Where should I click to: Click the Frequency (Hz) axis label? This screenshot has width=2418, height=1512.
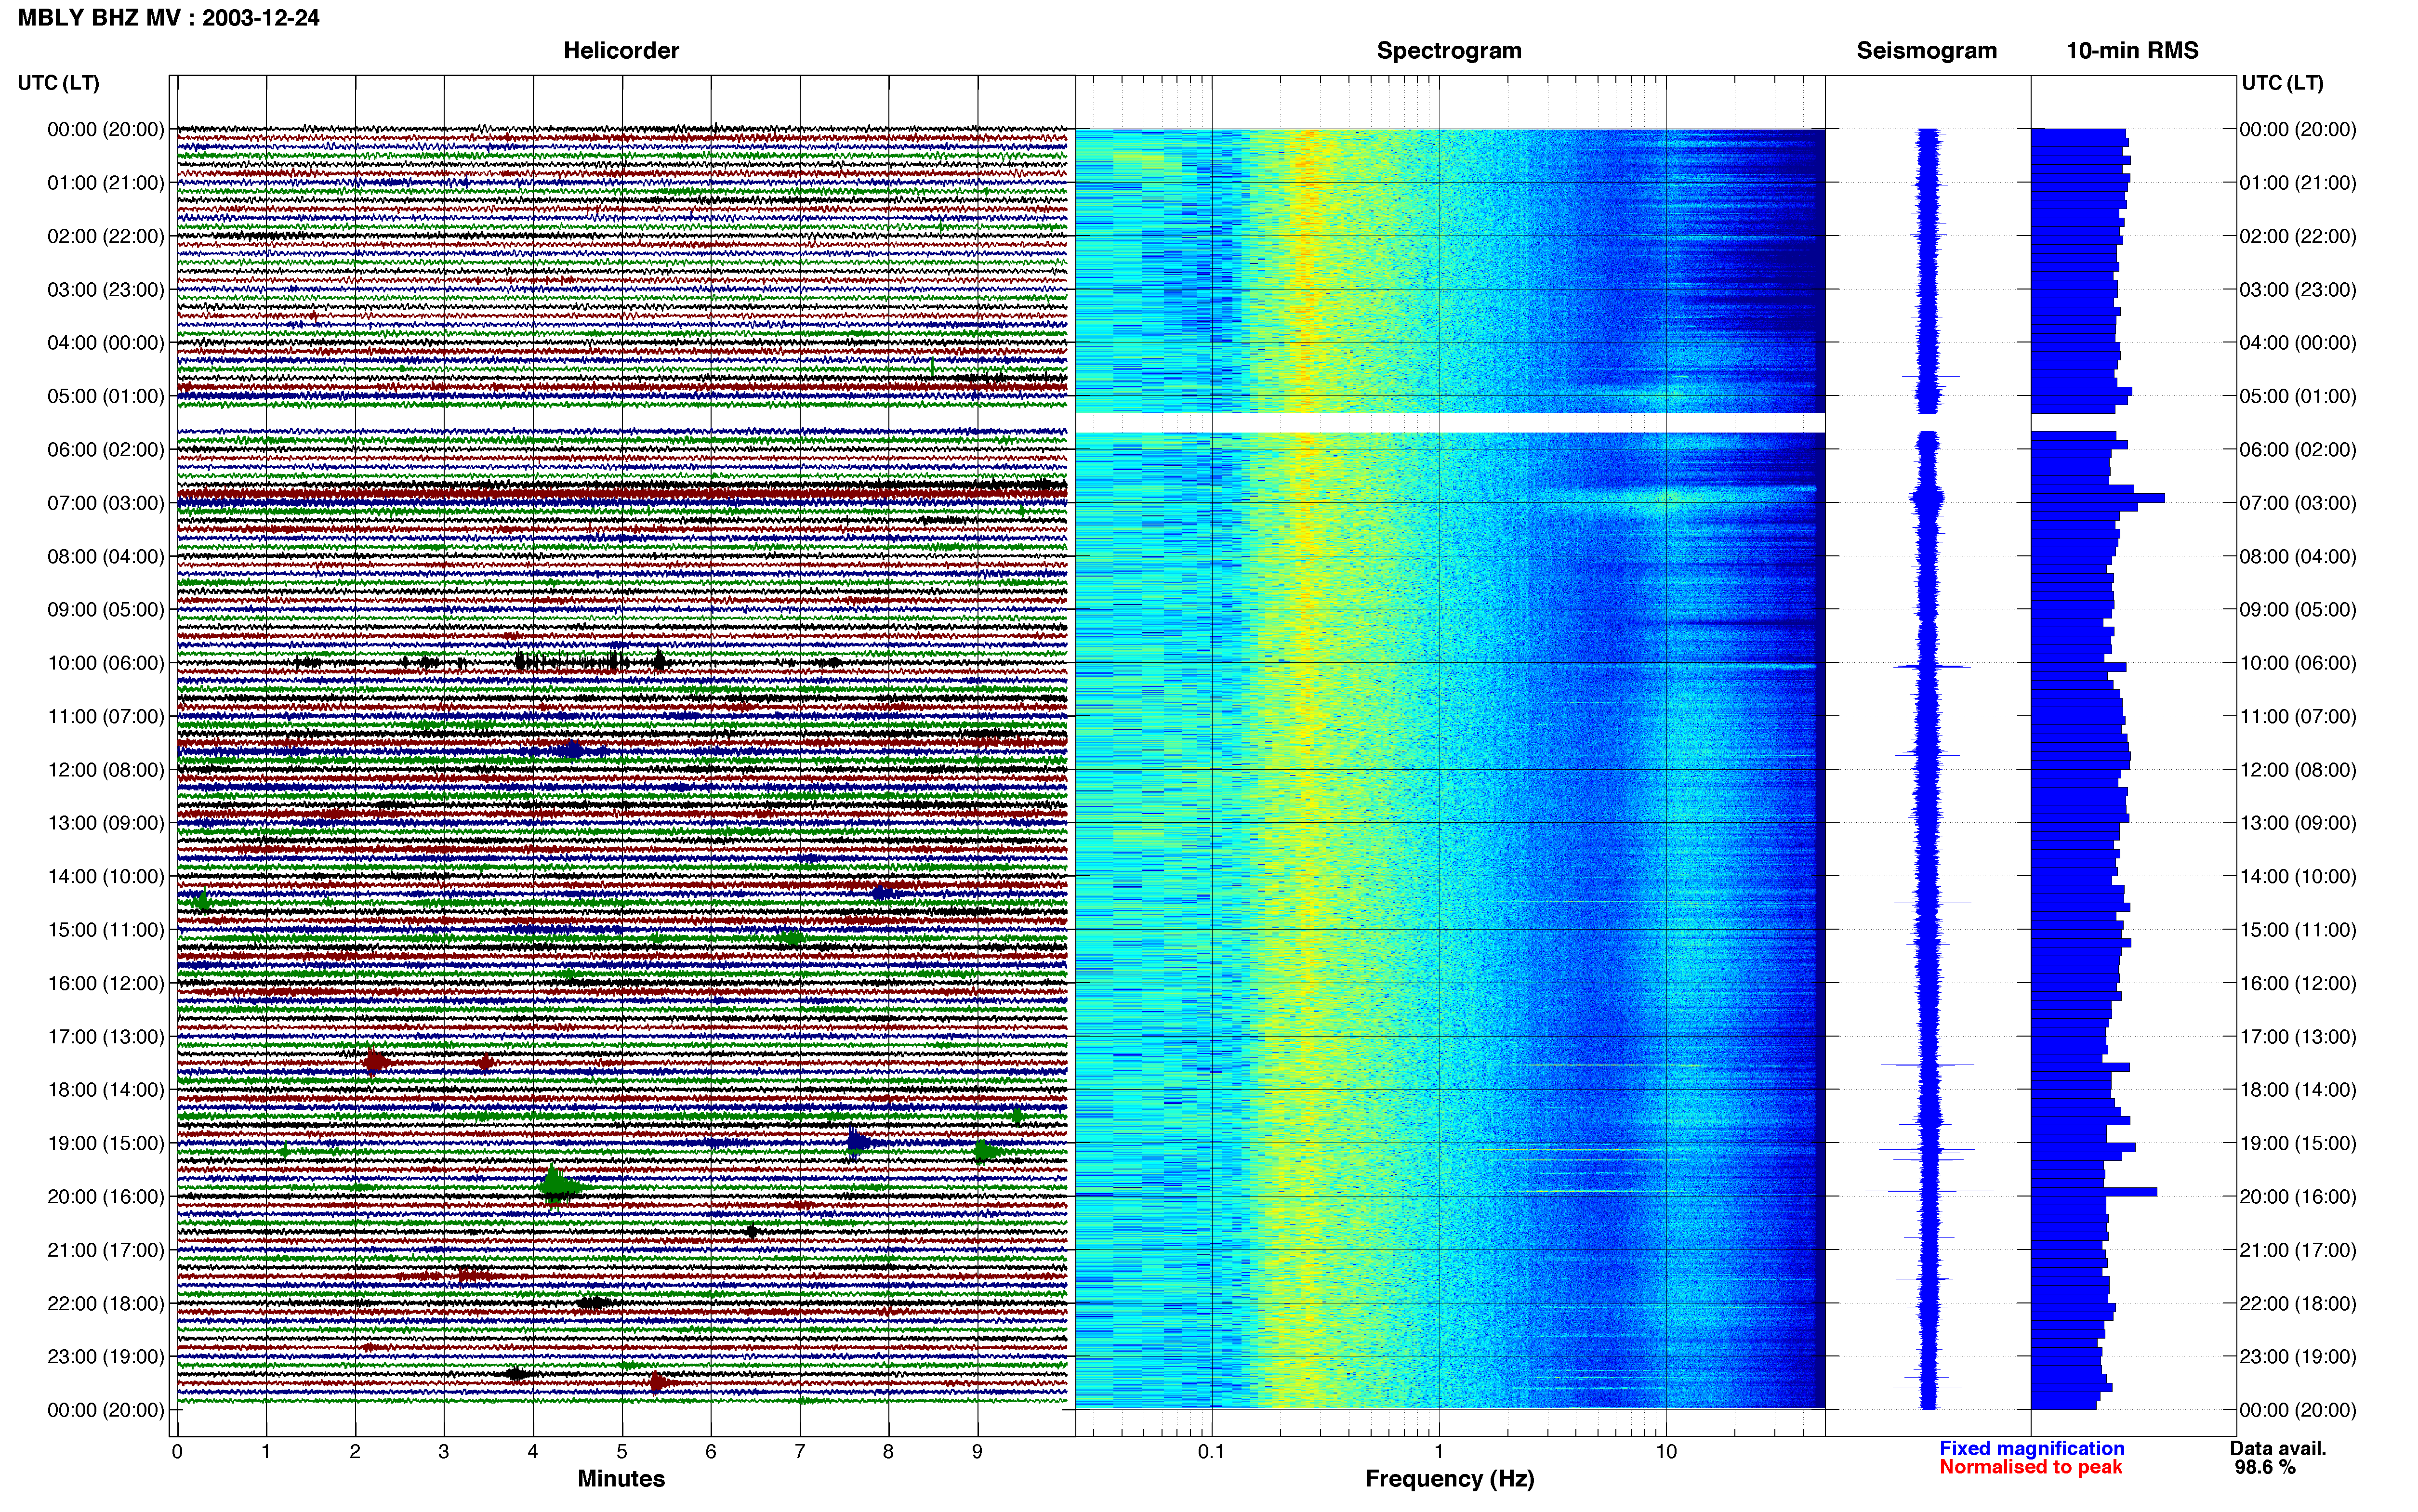pyautogui.click(x=1449, y=1479)
